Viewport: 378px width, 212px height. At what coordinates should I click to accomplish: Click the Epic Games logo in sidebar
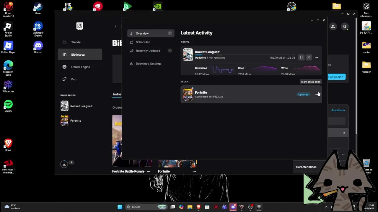(x=80, y=26)
